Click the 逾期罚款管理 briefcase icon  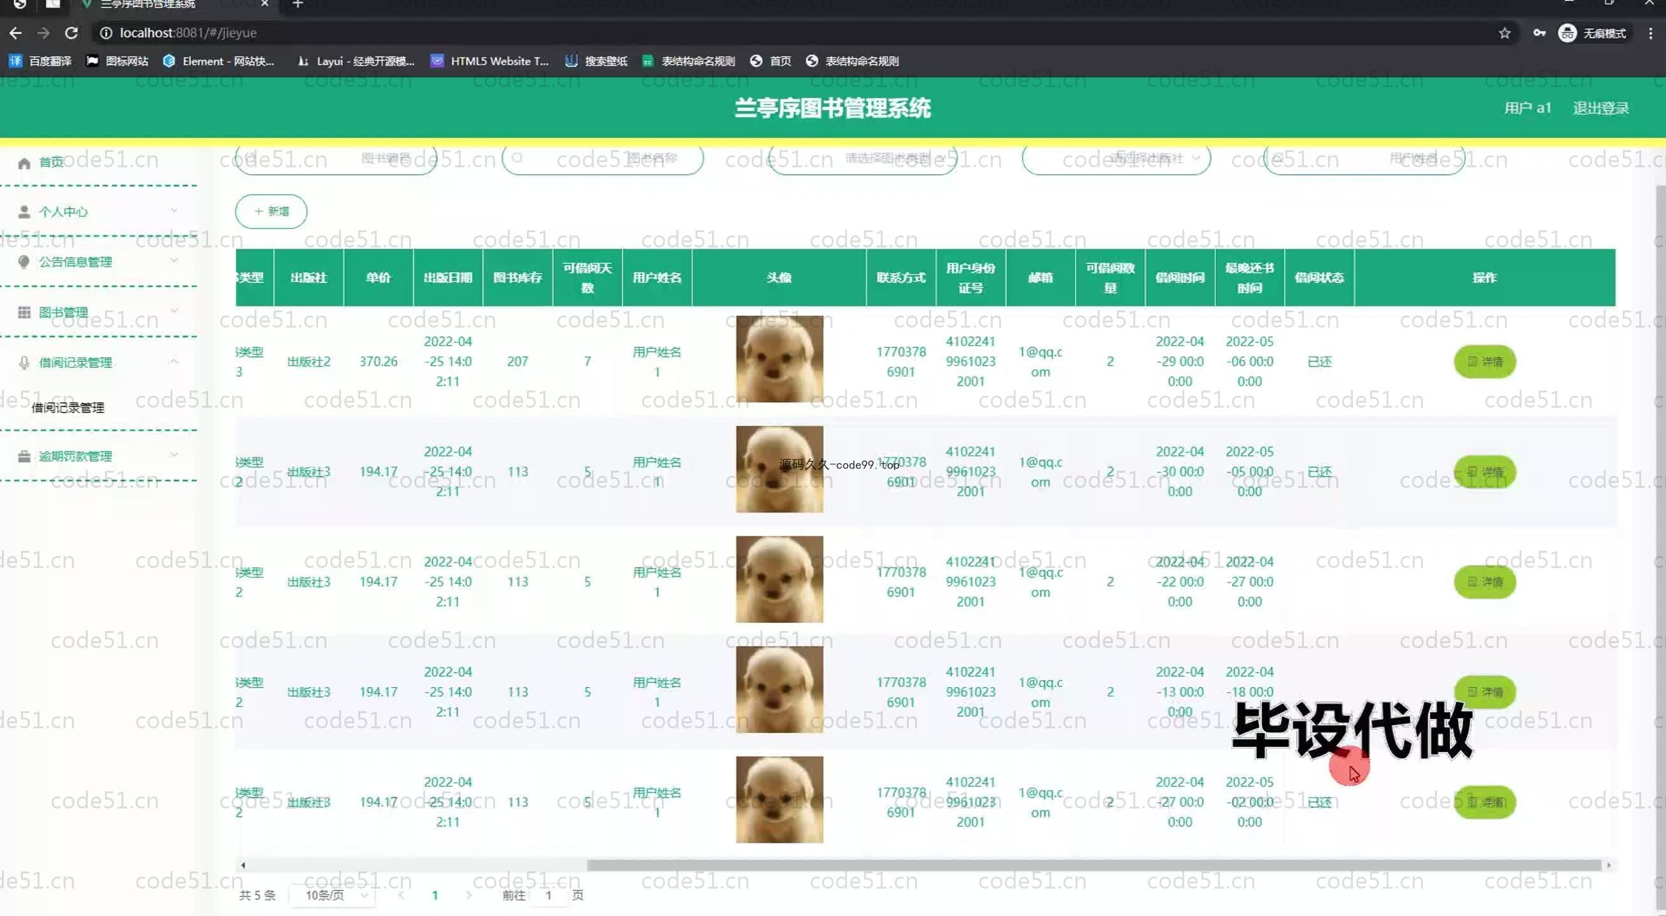tap(24, 456)
